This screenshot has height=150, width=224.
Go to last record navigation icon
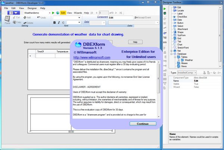tap(121, 13)
